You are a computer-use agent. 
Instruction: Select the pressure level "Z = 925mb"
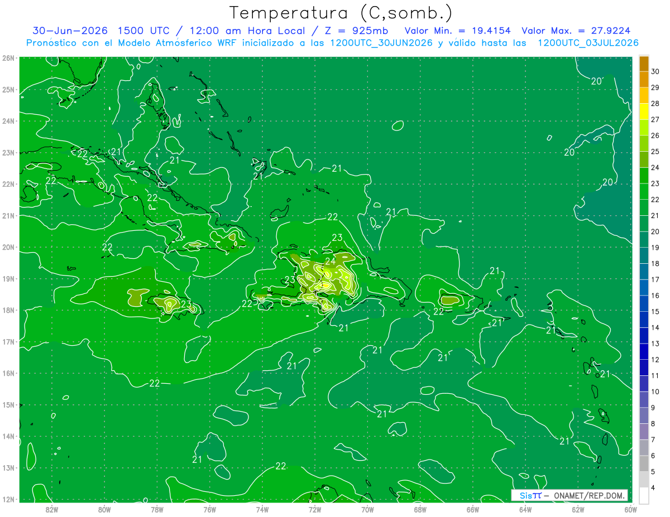356,31
